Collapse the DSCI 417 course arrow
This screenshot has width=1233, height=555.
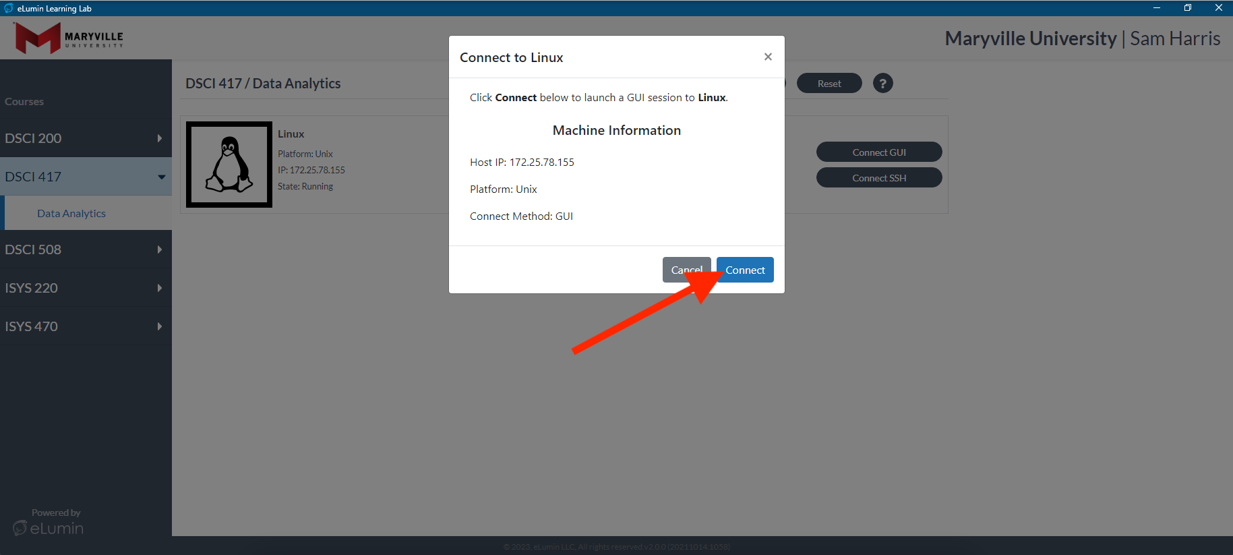162,177
